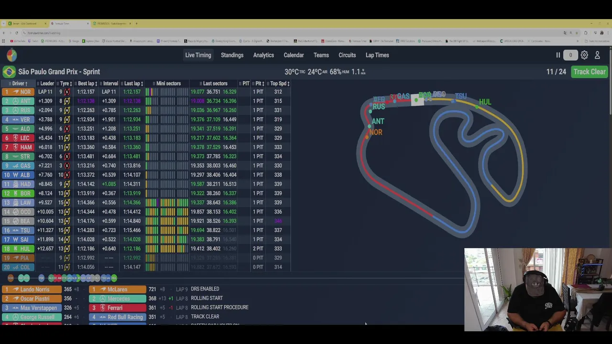This screenshot has height=344, width=612.
Task: Open the settings gear icon
Action: (584, 55)
